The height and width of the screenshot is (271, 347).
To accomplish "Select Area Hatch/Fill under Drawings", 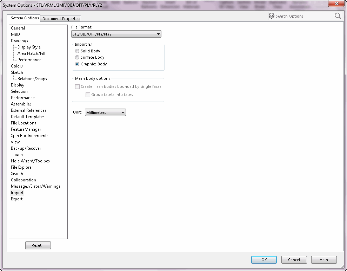I will coord(31,53).
